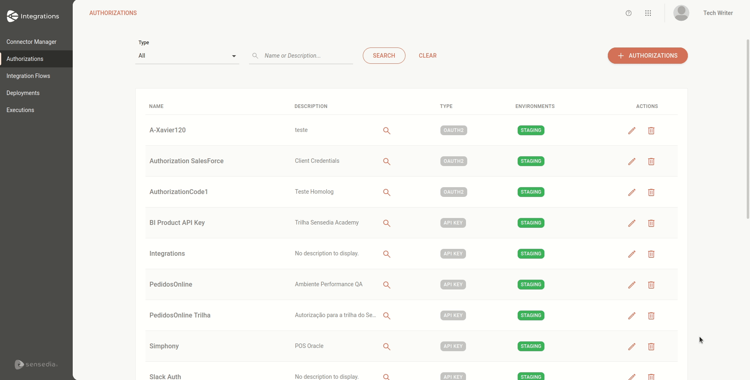Switch to Connector Manager
The height and width of the screenshot is (380, 750).
click(x=31, y=41)
